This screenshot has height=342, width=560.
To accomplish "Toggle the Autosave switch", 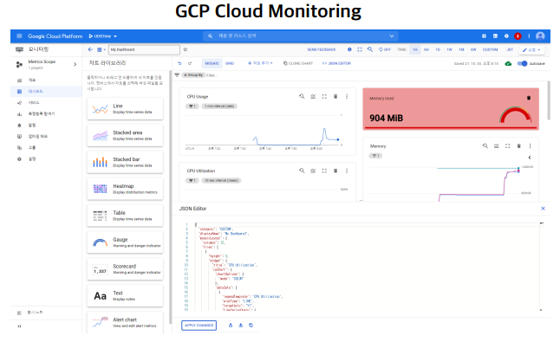I will pos(522,63).
